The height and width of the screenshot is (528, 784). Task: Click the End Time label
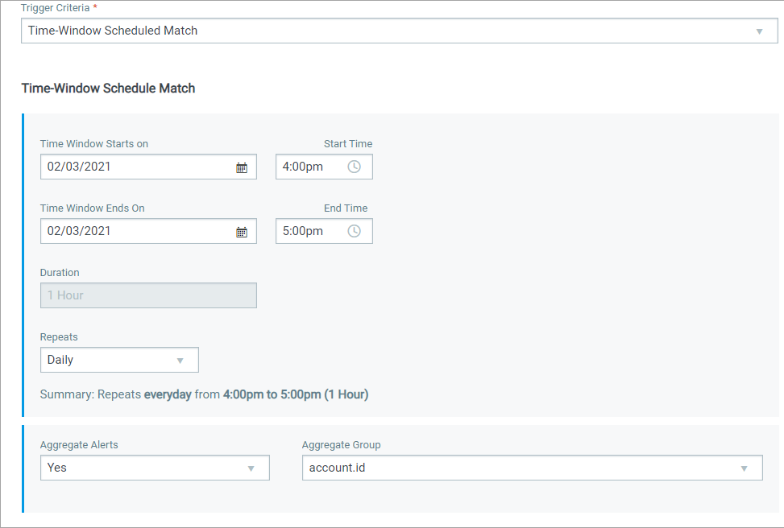[346, 208]
